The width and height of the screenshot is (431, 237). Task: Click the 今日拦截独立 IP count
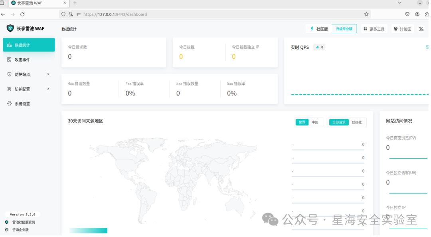click(x=233, y=57)
